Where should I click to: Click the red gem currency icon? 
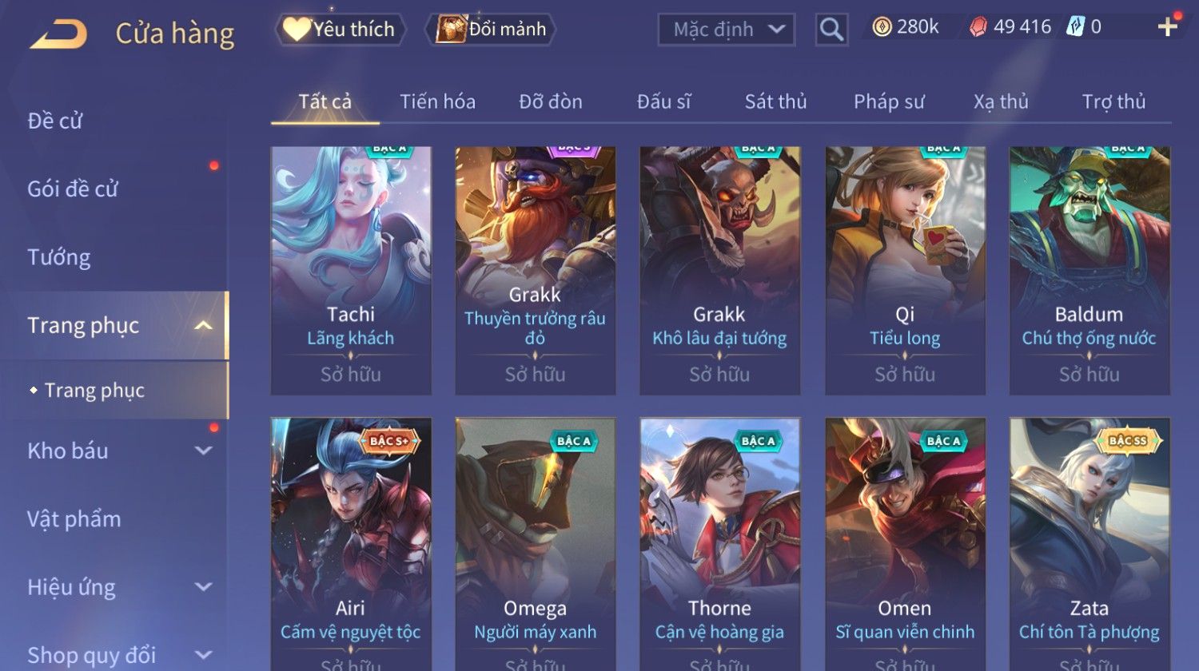click(978, 28)
